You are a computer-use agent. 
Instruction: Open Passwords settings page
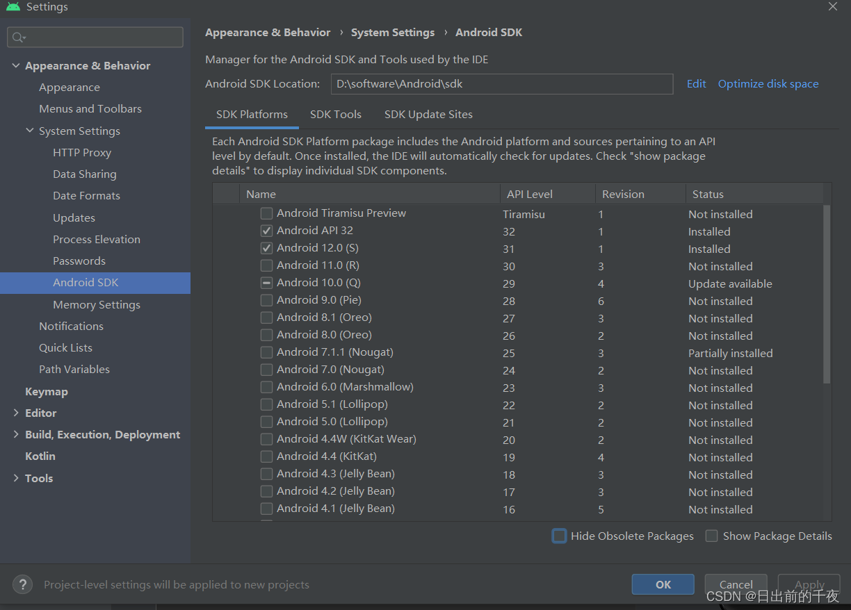pos(79,261)
